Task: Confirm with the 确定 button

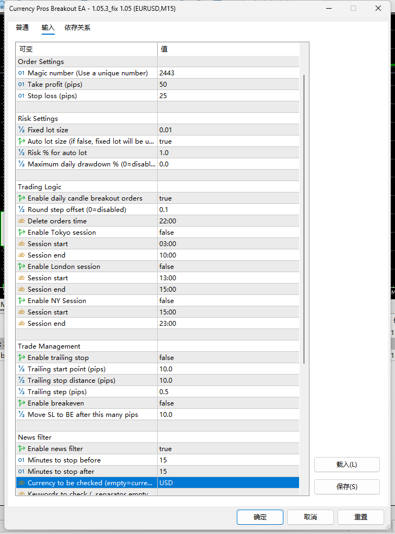Action: pyautogui.click(x=260, y=517)
